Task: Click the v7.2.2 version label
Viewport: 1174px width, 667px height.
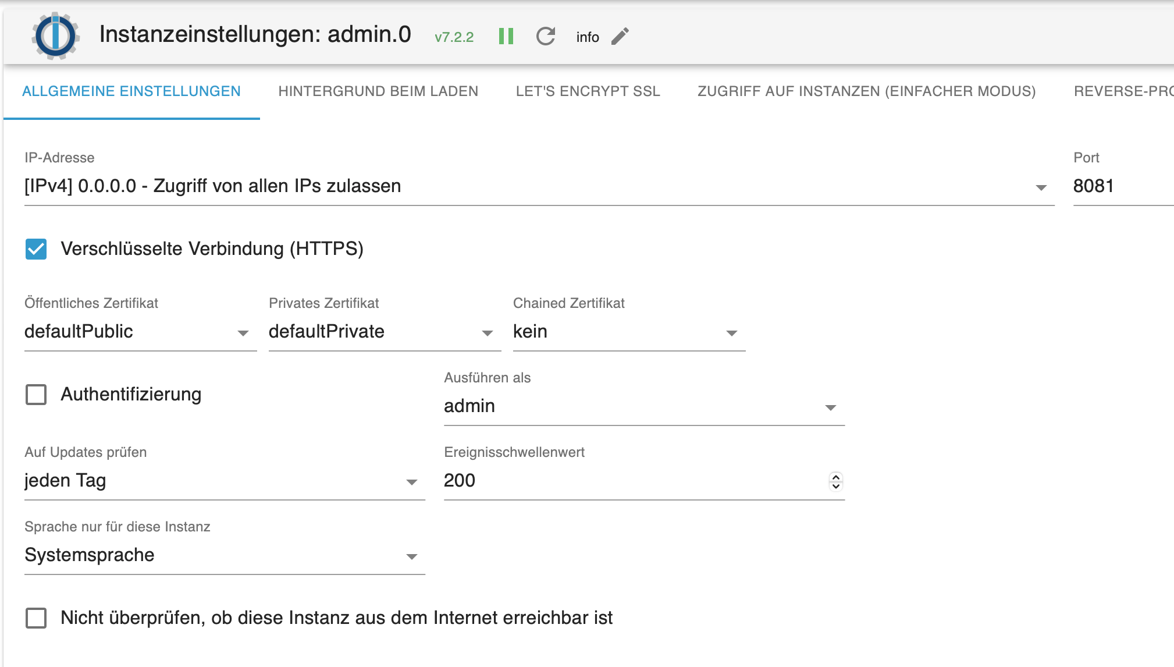Action: (x=454, y=37)
